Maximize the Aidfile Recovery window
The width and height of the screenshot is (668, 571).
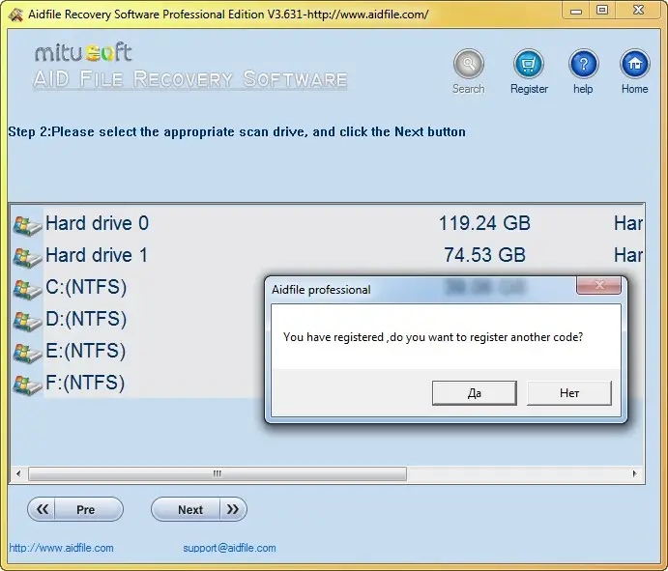602,11
